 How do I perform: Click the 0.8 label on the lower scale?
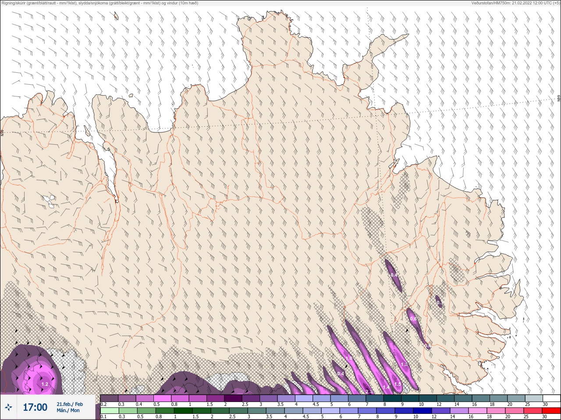click(x=159, y=416)
